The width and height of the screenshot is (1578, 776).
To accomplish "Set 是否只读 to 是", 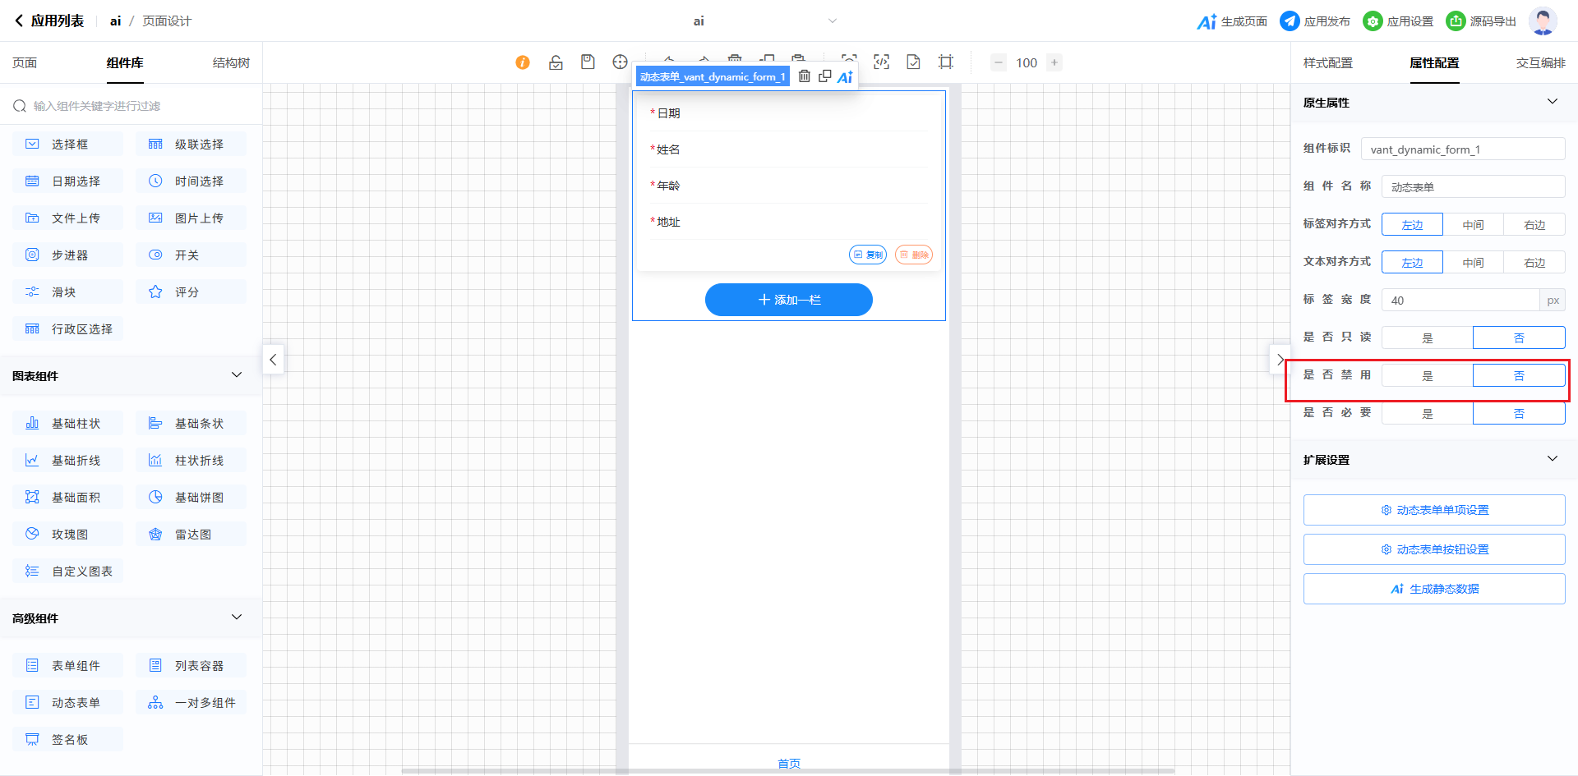I will point(1427,337).
